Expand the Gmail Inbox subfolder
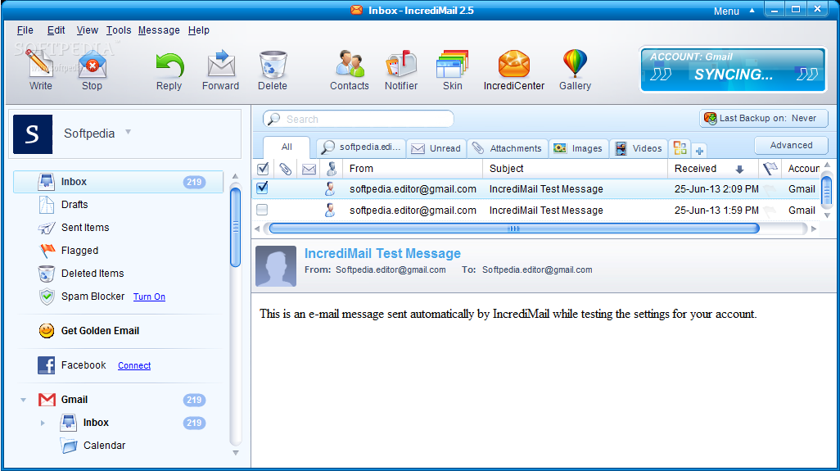Screen dimensions: 840x471 43,423
